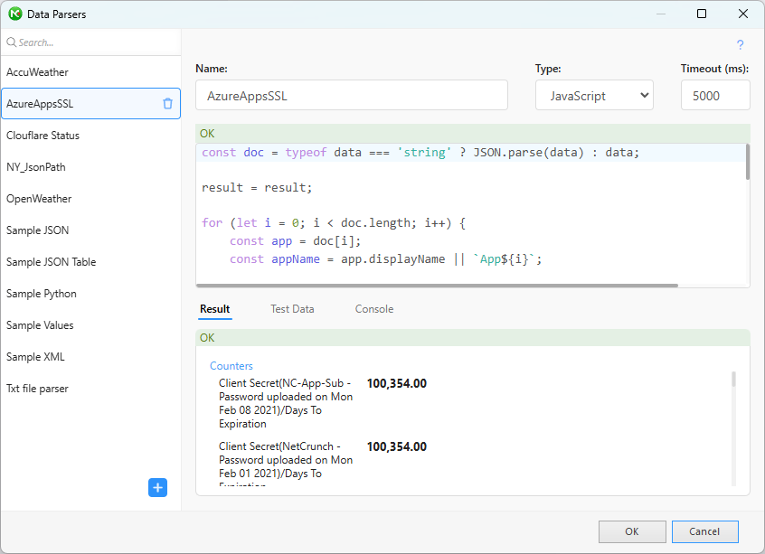Click the search magnifier icon
Screen dimensions: 765x554
click(x=11, y=42)
